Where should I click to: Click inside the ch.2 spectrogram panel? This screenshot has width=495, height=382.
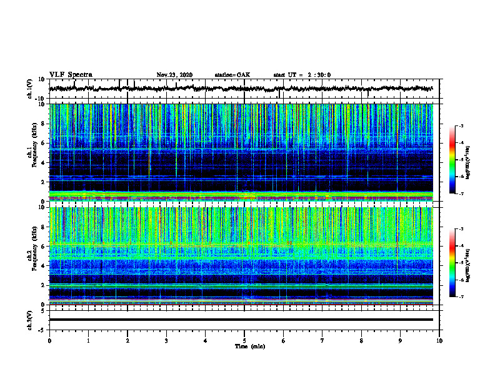coord(241,256)
